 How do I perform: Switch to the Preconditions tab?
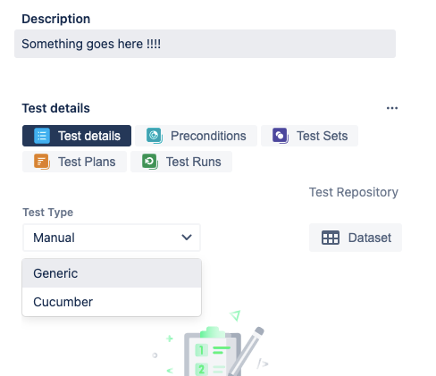[x=196, y=136]
